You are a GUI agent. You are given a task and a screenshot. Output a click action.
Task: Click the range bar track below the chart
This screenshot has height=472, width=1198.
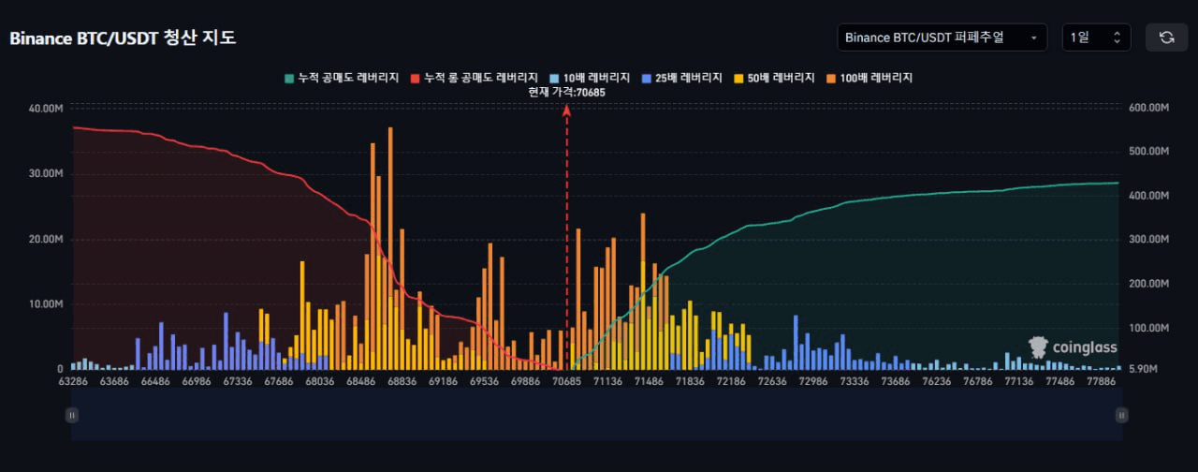pyautogui.click(x=596, y=415)
